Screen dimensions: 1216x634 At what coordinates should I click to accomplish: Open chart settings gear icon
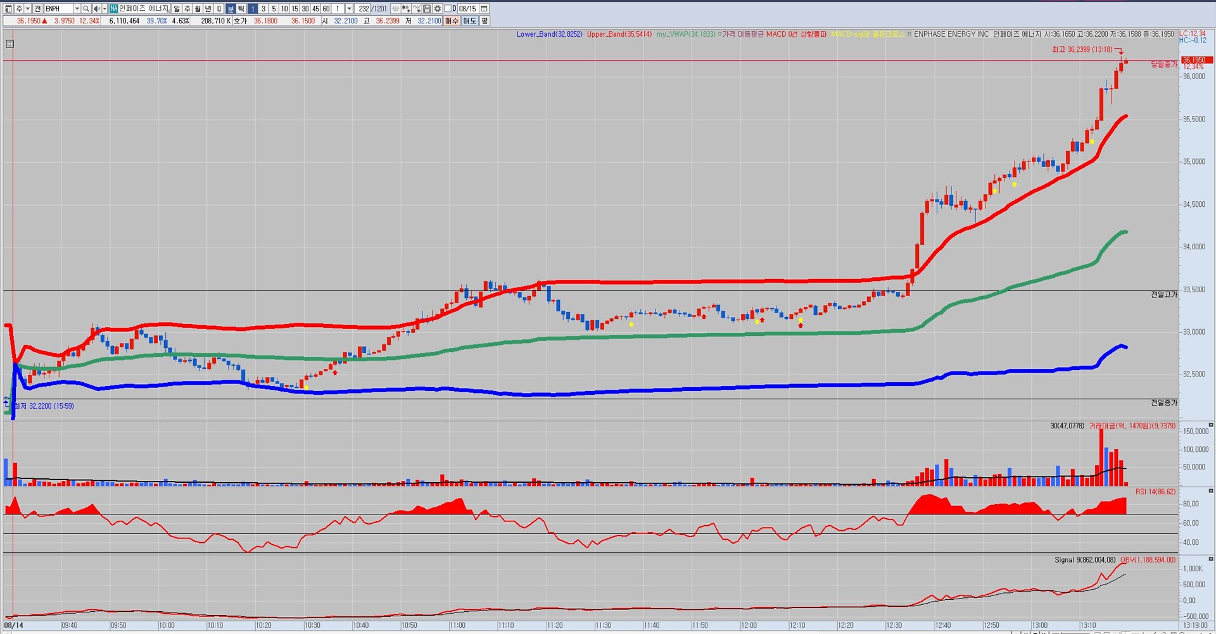tap(437, 9)
